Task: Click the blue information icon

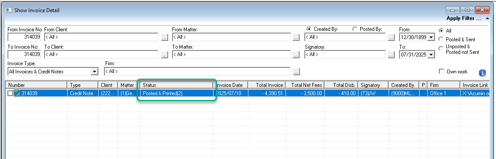Action: (x=482, y=73)
